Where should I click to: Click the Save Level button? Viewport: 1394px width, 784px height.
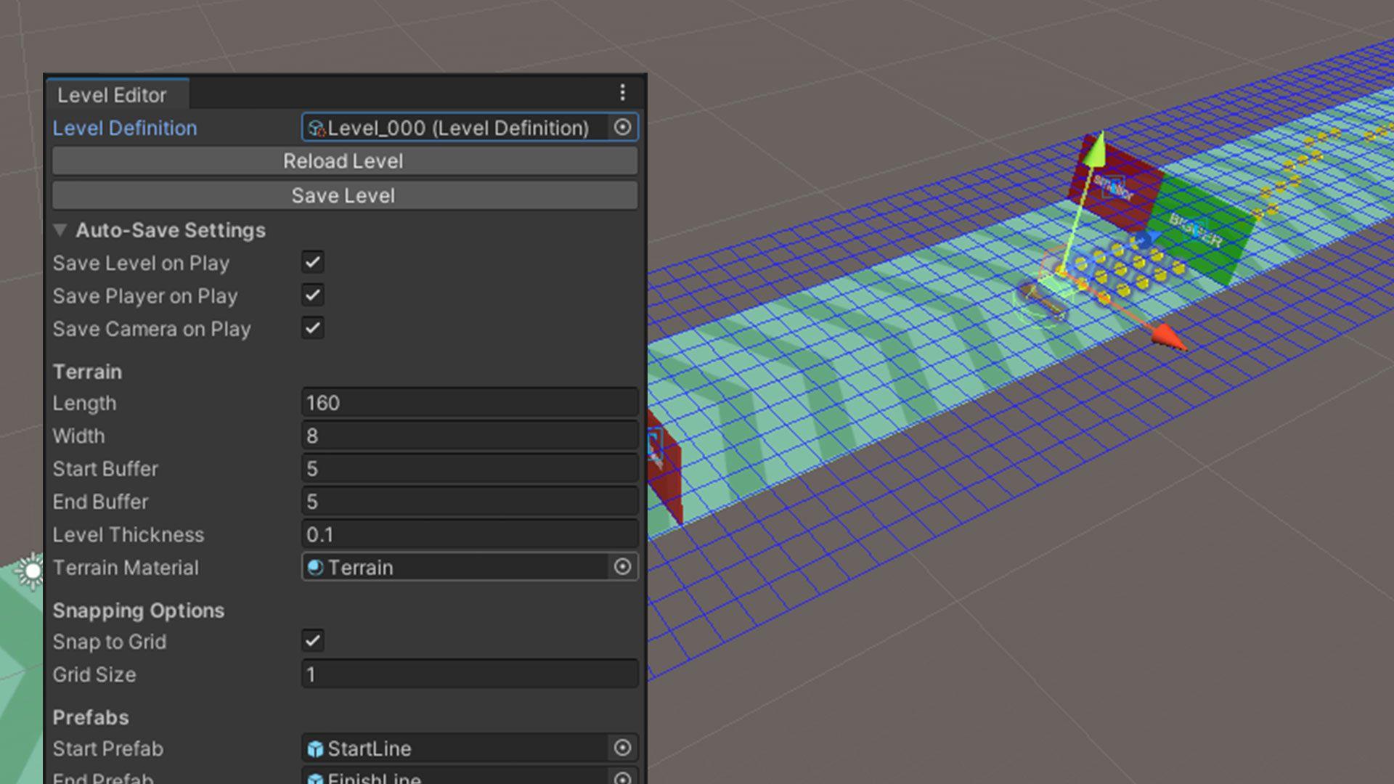[343, 195]
